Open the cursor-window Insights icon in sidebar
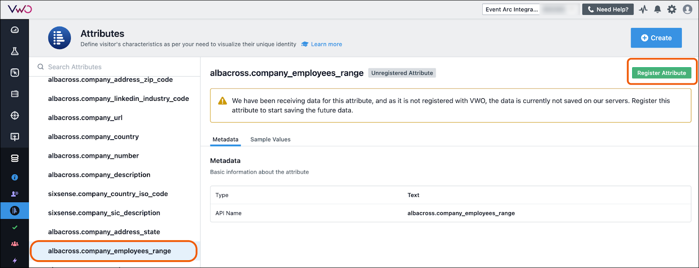The height and width of the screenshot is (268, 699). coord(14,72)
